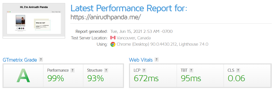Select the large green A grade
Screen dimensions: 274x92
point(23,76)
